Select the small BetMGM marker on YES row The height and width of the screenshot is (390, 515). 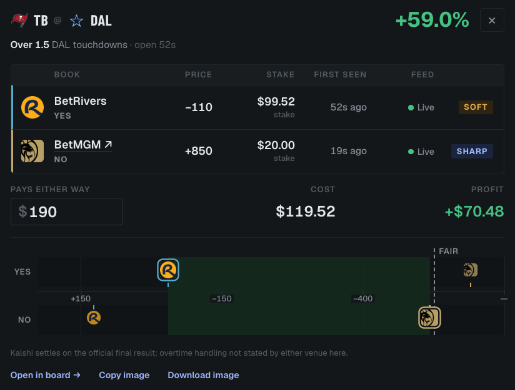[471, 270]
